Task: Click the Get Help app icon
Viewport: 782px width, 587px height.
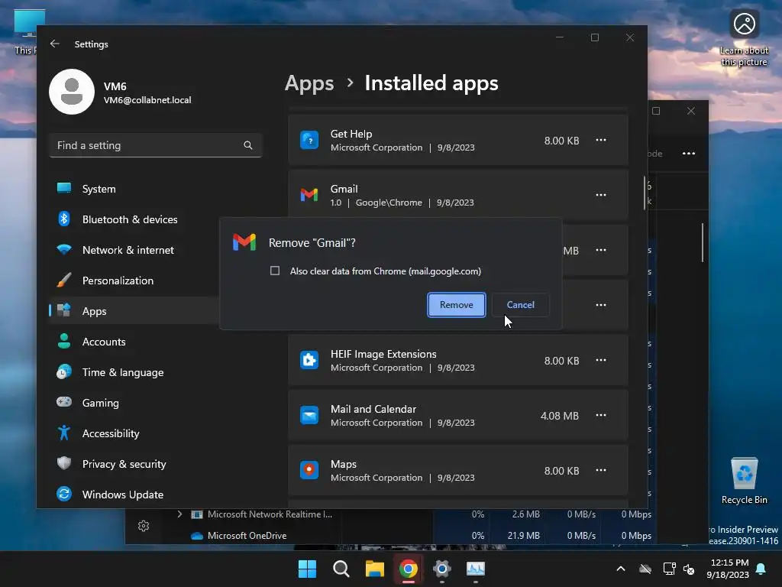Action: tap(309, 141)
